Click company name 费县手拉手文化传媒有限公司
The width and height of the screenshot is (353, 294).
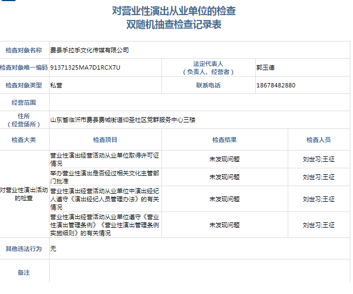pyautogui.click(x=90, y=50)
